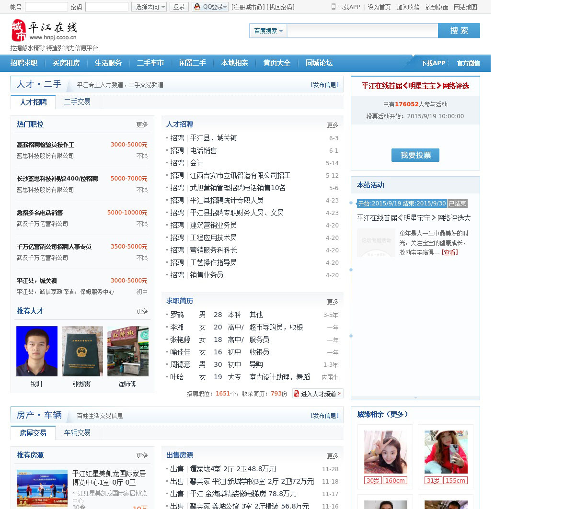This screenshot has width=575, height=509.
Task: Go to 同城论坛 in the navigation bar
Action: 319,63
